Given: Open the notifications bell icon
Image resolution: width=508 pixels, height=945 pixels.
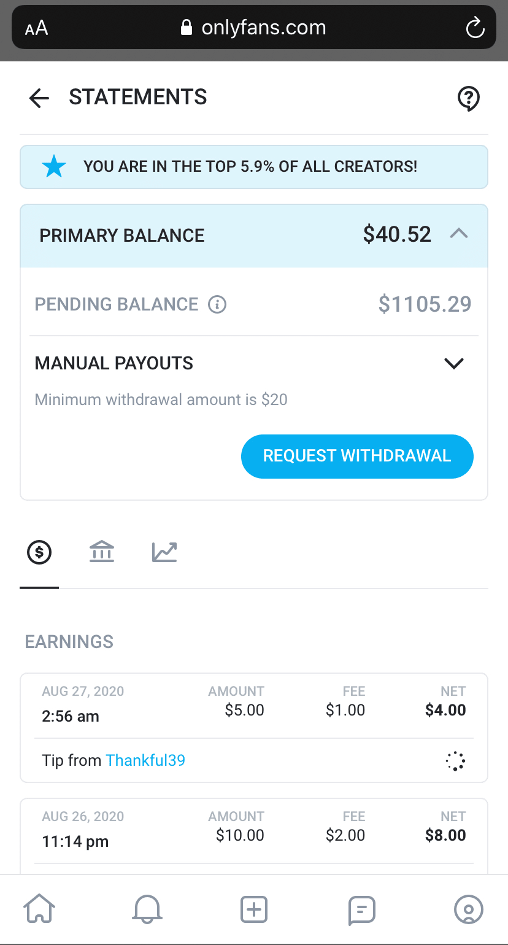Looking at the screenshot, I should pos(147,909).
